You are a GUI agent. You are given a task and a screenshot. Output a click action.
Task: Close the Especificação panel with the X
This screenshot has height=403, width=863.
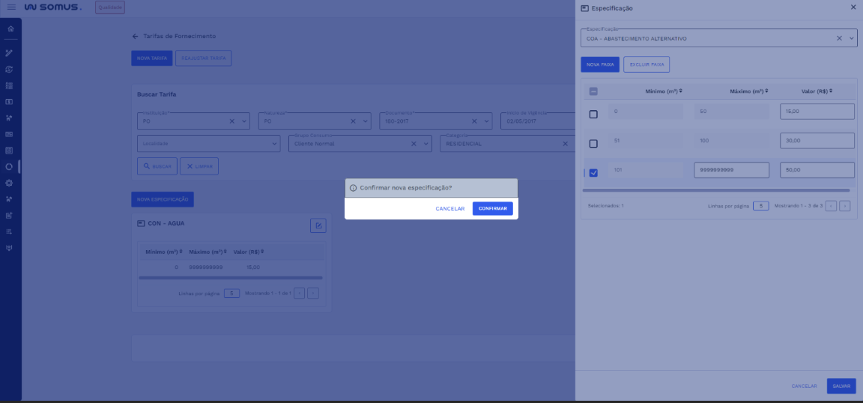click(853, 7)
